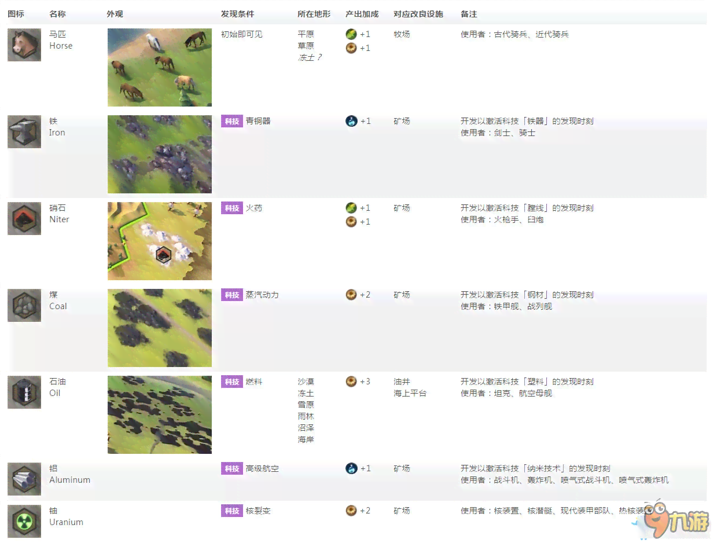Click the purple 科技 tag beside 核裂变
Image resolution: width=714 pixels, height=543 pixels.
(x=232, y=511)
